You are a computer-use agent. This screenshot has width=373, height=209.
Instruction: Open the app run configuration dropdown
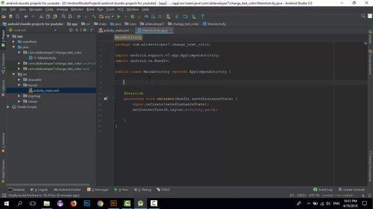point(107,17)
